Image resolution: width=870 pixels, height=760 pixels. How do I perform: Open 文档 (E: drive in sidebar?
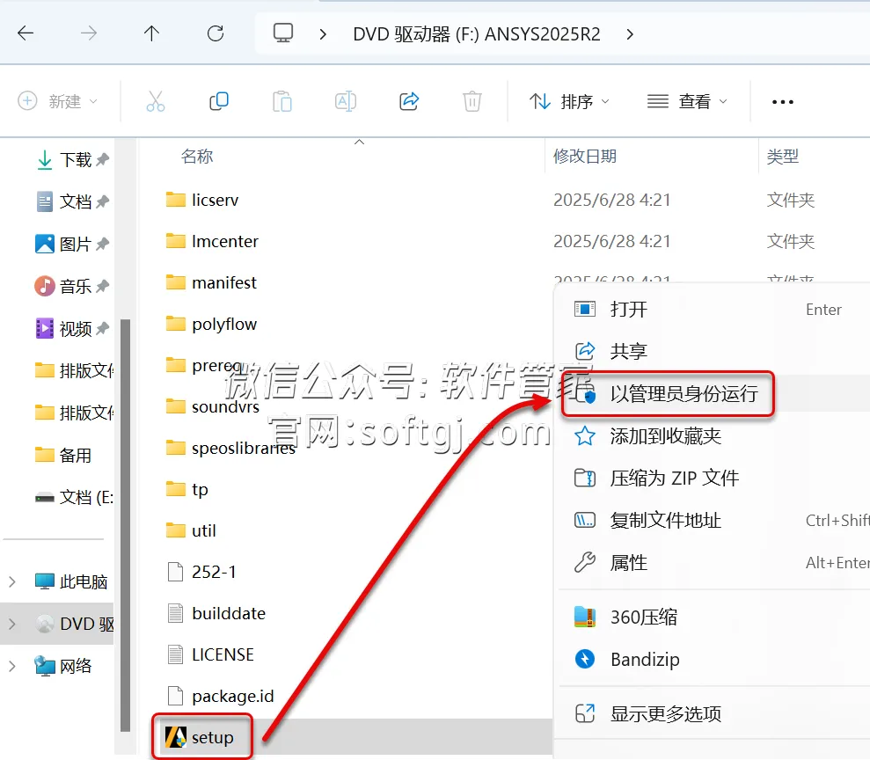[x=75, y=497]
